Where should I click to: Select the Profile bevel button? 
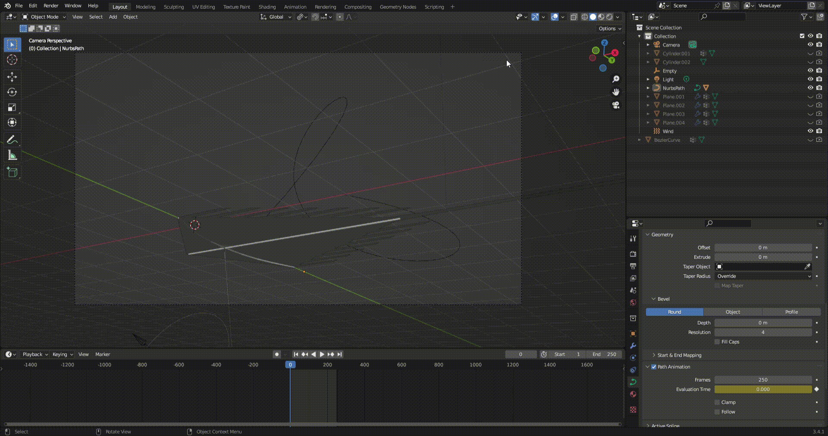click(x=791, y=312)
